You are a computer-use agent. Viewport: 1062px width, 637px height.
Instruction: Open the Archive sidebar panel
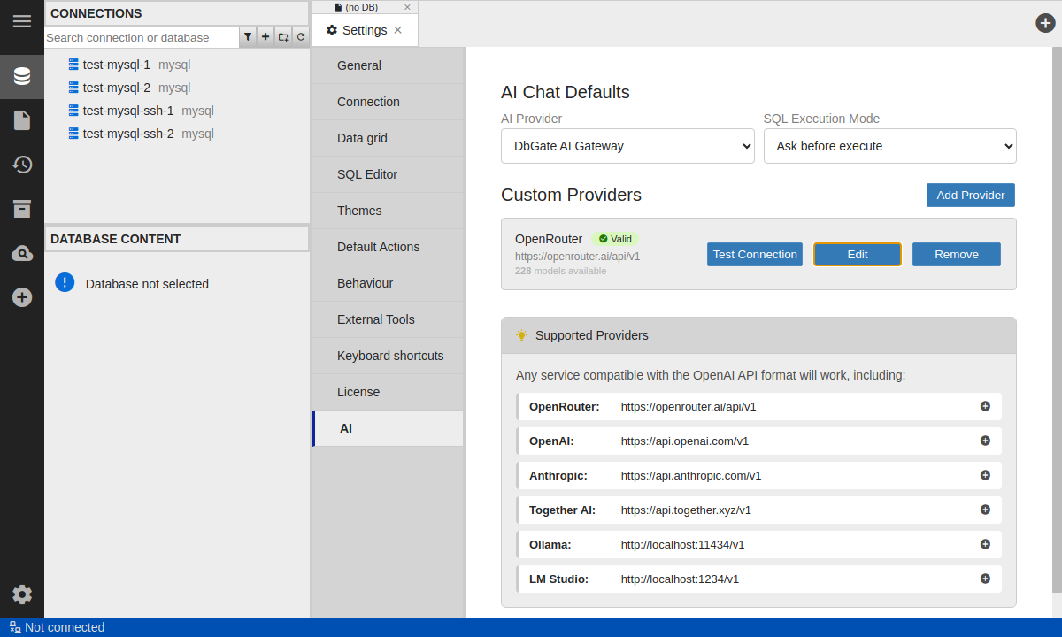(22, 209)
